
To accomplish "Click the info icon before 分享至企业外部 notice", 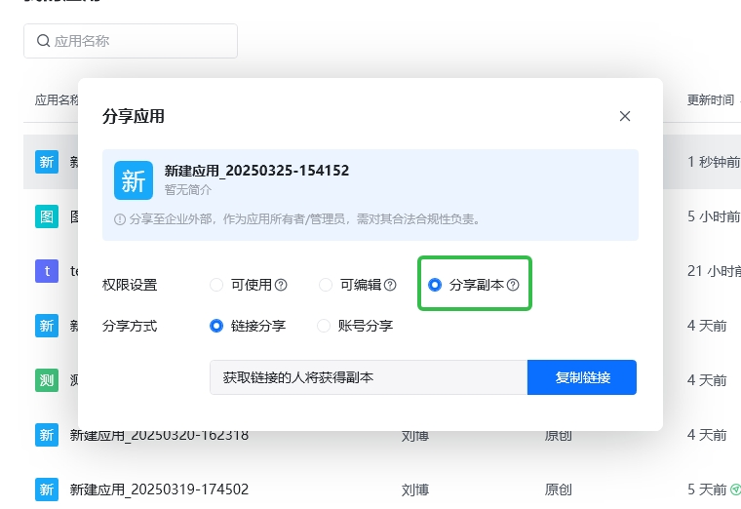I will click(x=120, y=219).
